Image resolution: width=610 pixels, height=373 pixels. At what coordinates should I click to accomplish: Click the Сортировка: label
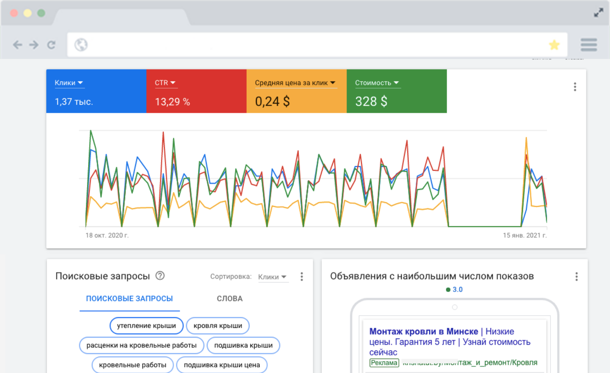[231, 277]
